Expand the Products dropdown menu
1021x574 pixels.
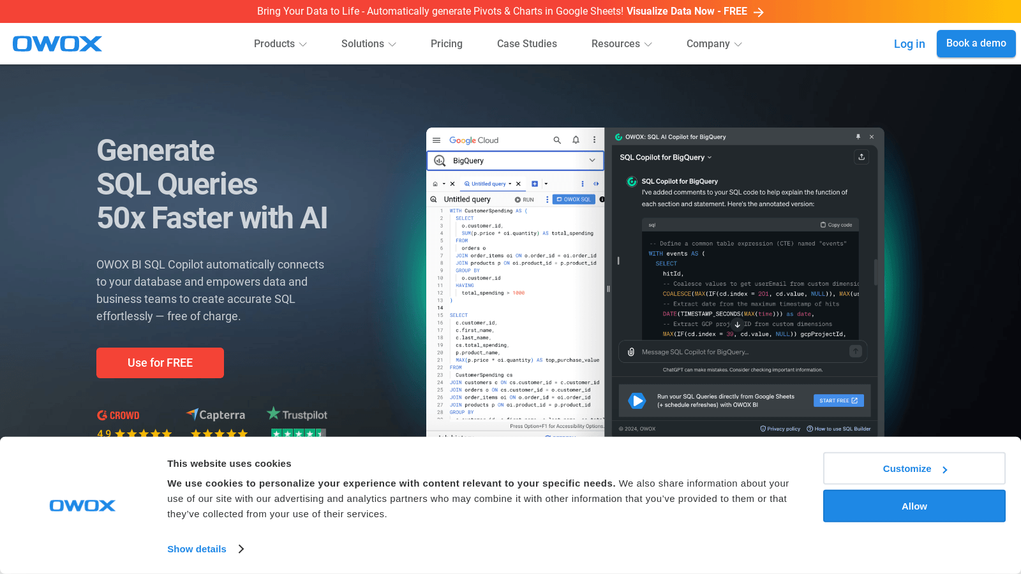point(280,44)
